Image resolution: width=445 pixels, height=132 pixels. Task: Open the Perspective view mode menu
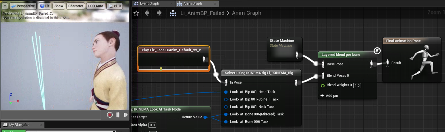[23, 6]
